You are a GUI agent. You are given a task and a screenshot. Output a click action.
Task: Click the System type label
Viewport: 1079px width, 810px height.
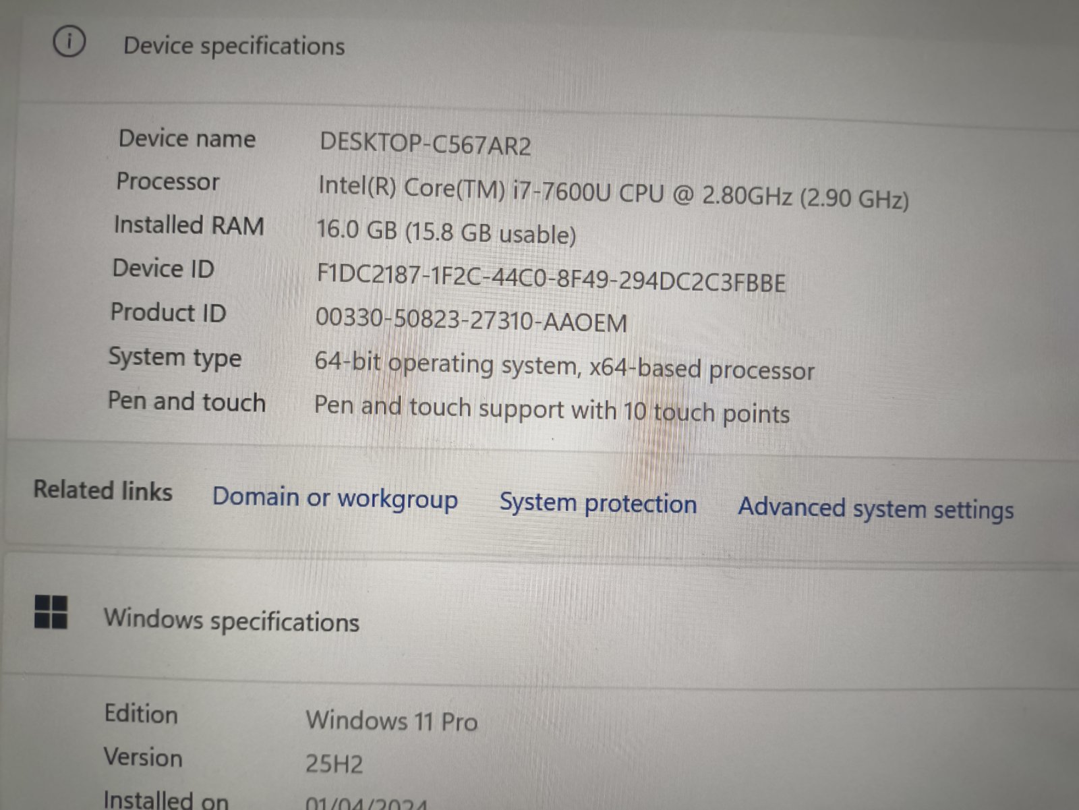click(x=175, y=357)
